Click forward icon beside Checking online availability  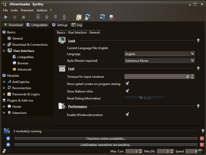(x=8, y=138)
